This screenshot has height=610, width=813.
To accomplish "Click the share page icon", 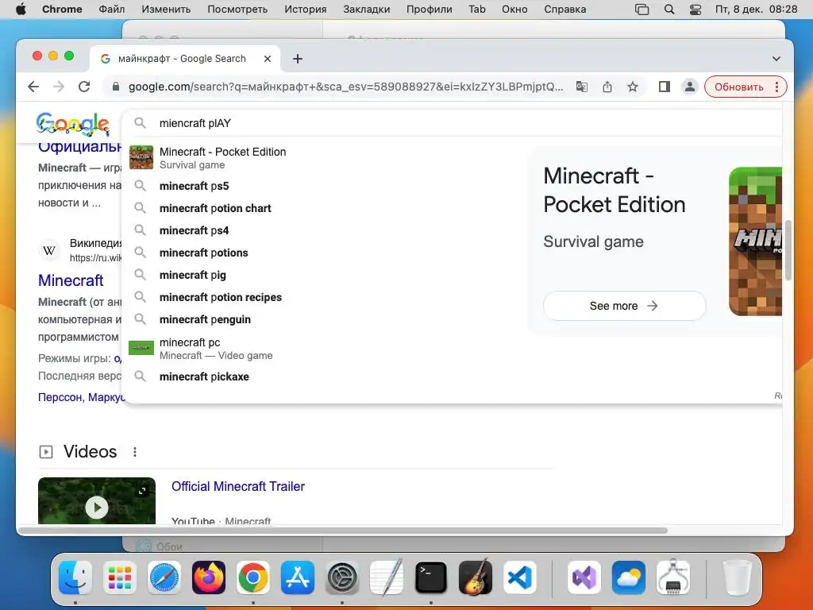I will pyautogui.click(x=607, y=87).
